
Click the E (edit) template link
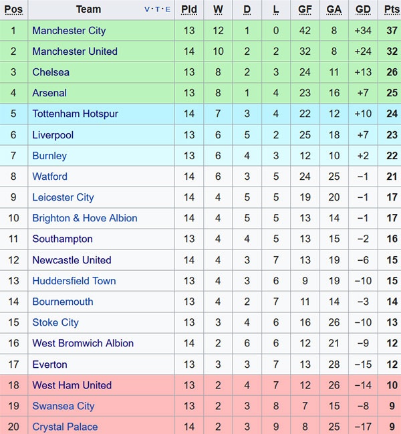point(167,9)
